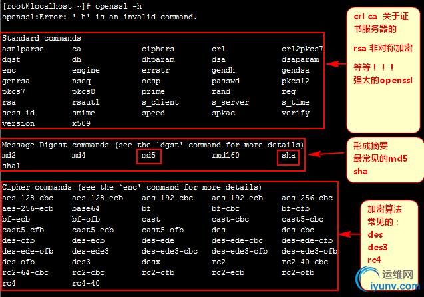Click the 'dh' command text
This screenshot has width=424, height=297.
click(77, 59)
